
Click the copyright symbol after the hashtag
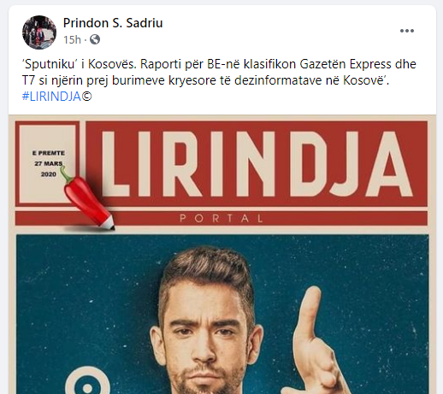86,97
